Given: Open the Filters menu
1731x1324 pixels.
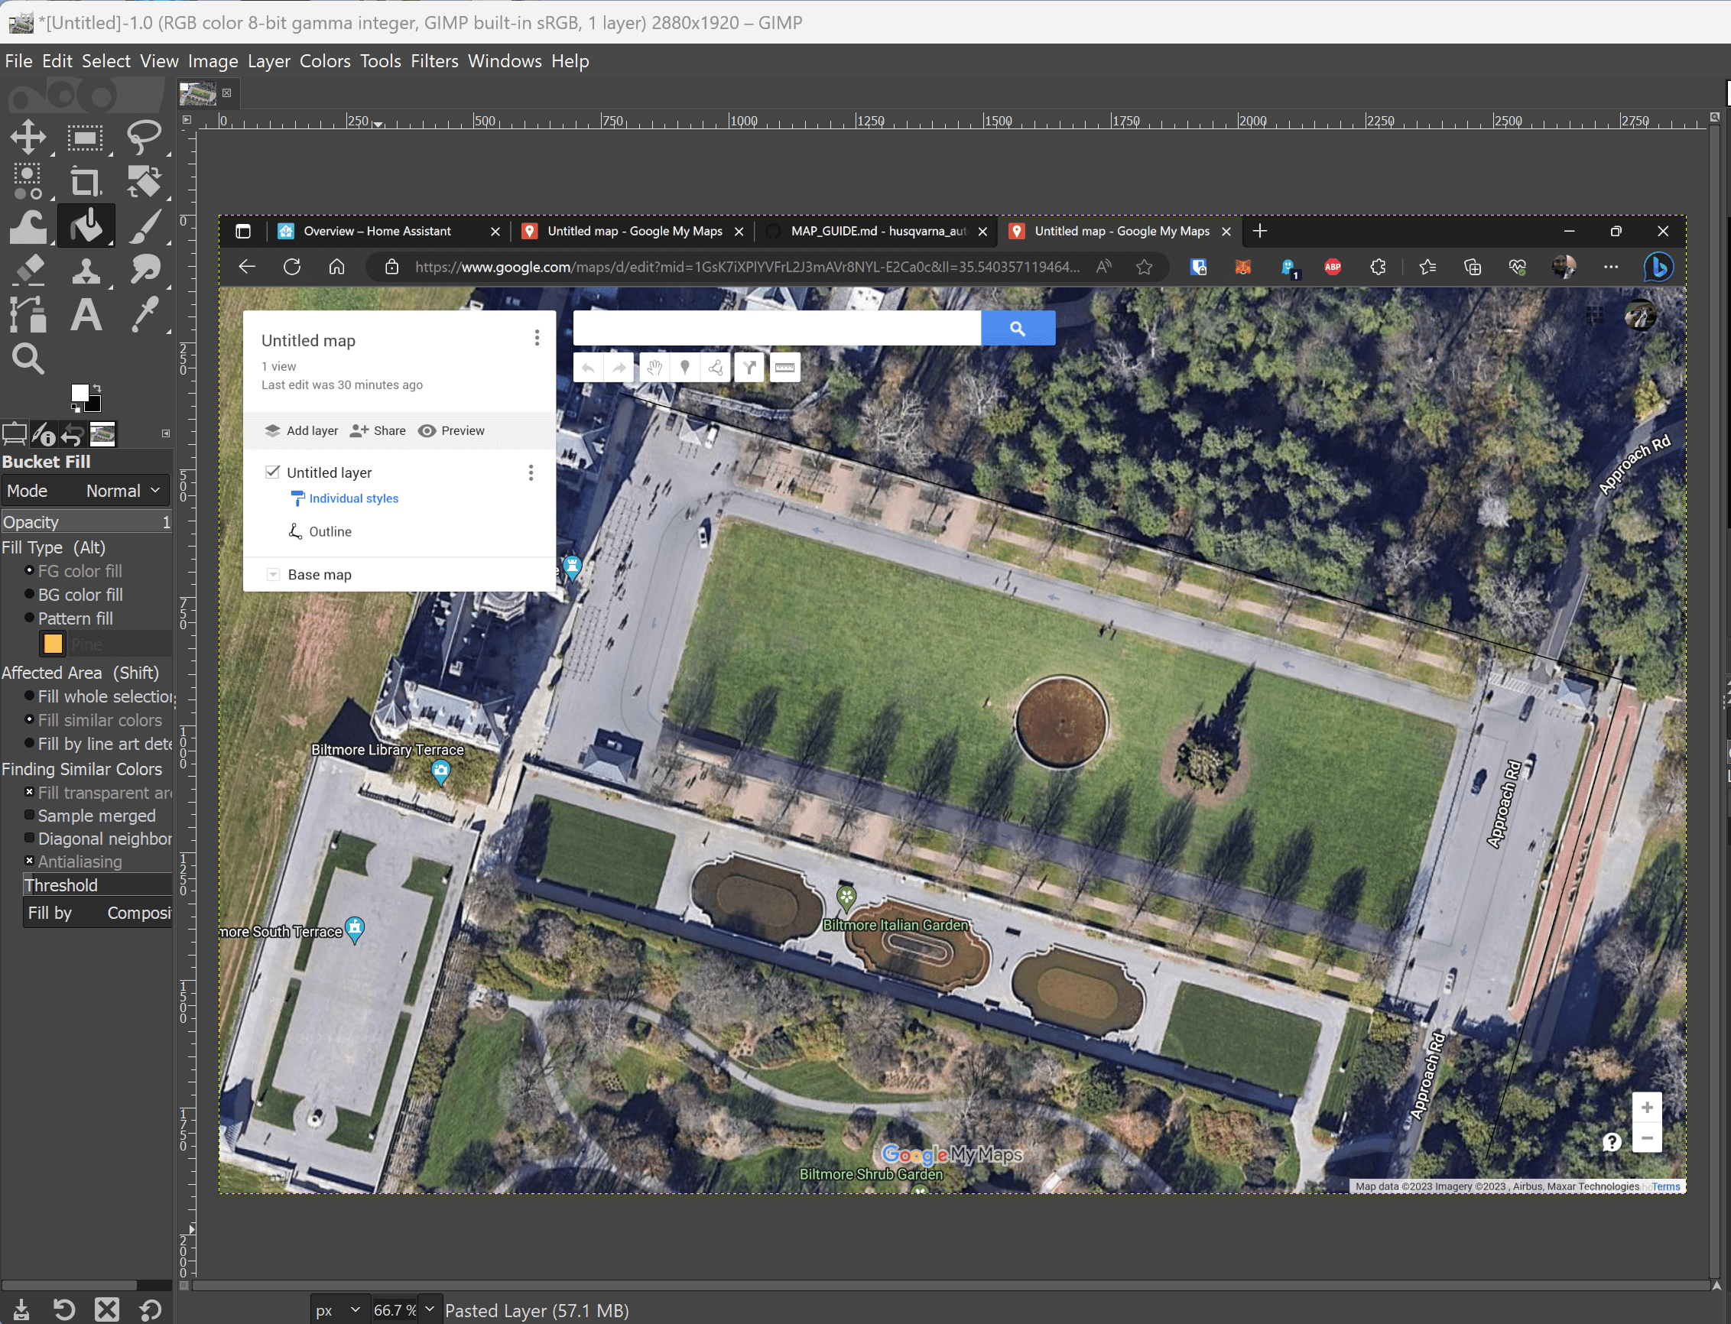Looking at the screenshot, I should click(433, 60).
